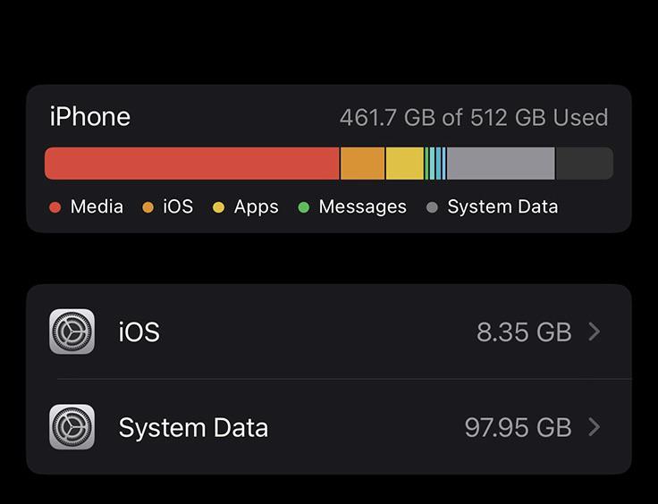Click the dark free-space end of storage bar
The height and width of the screenshot is (504, 658).
pyautogui.click(x=584, y=164)
